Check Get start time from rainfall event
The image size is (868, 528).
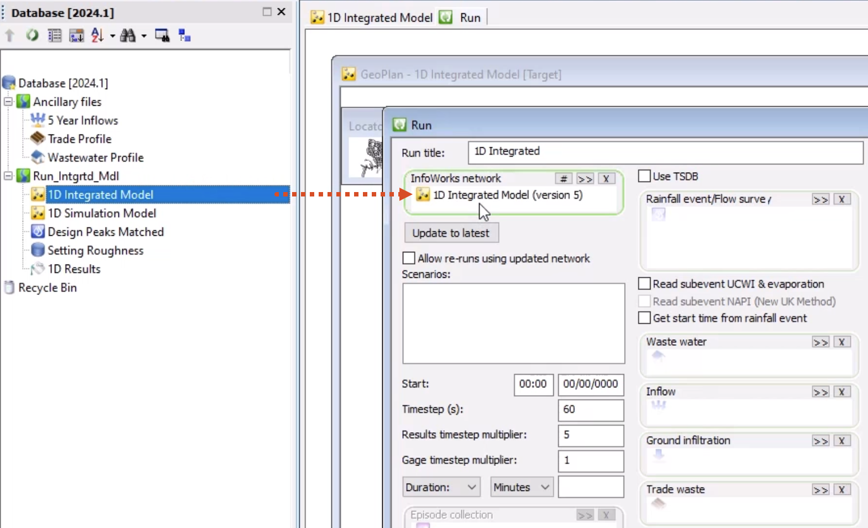(x=644, y=318)
